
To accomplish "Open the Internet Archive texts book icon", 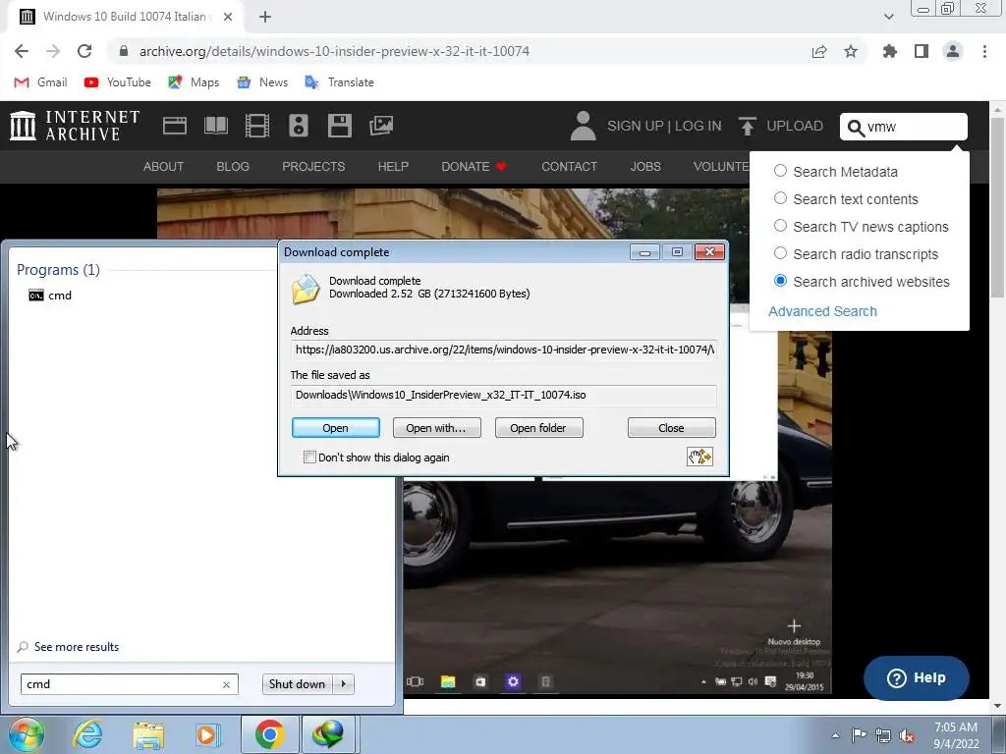I will point(216,126).
